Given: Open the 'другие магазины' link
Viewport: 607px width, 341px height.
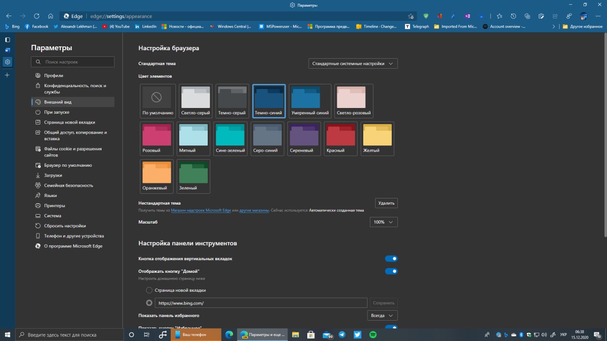Looking at the screenshot, I should click(254, 210).
